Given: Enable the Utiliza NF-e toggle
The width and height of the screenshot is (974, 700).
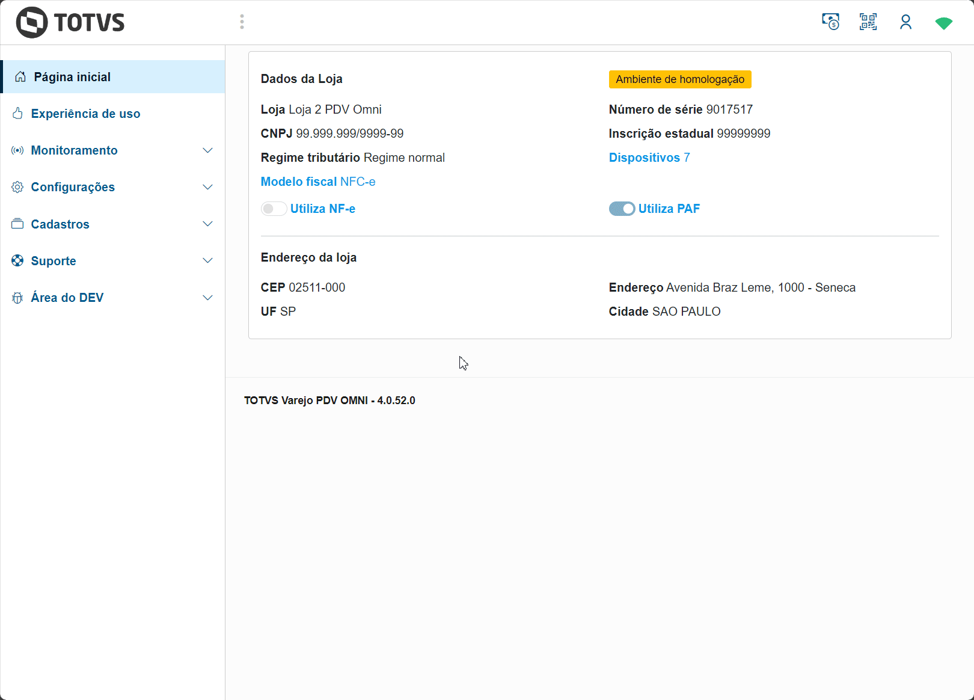Looking at the screenshot, I should click(x=274, y=209).
